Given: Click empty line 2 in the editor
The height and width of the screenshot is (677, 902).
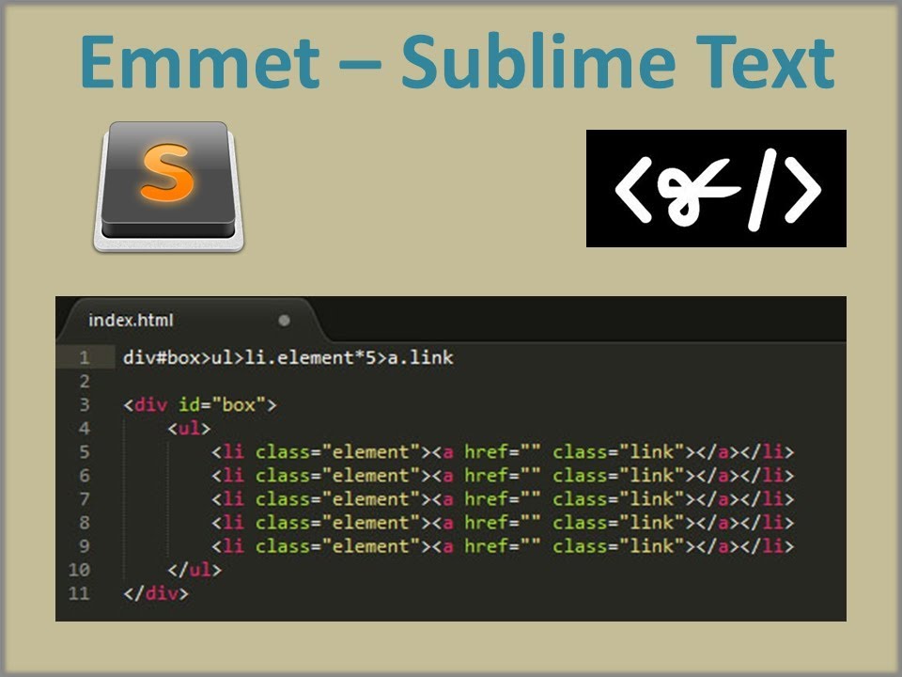Looking at the screenshot, I should pos(376,382).
